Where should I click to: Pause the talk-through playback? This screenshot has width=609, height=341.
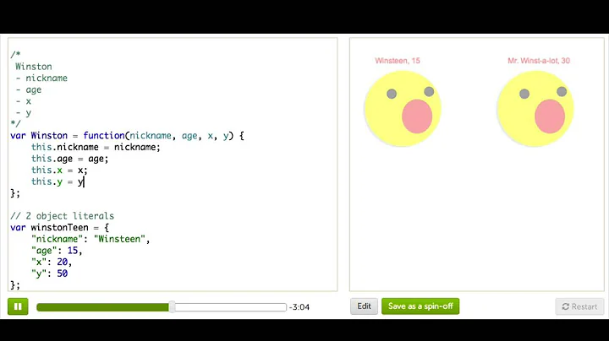click(18, 306)
